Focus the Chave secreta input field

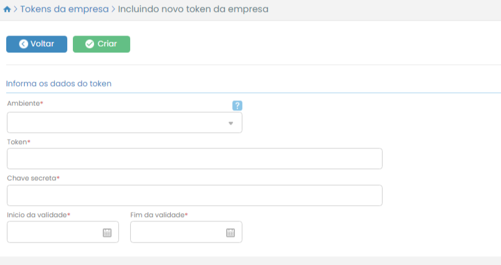[x=194, y=195]
